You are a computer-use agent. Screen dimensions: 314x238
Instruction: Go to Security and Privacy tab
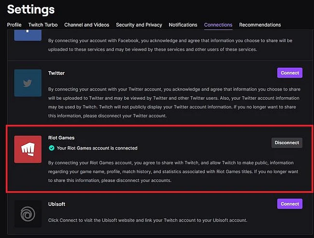pyautogui.click(x=139, y=25)
